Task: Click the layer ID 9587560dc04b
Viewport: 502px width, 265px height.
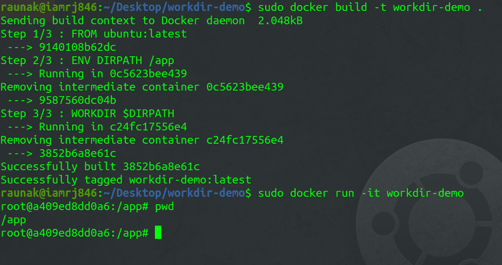Action: (x=77, y=100)
